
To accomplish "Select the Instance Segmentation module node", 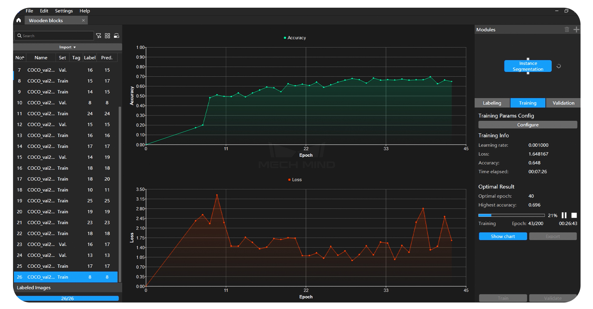I will 528,66.
